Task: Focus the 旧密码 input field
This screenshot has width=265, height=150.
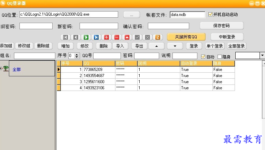Action: 36,26
